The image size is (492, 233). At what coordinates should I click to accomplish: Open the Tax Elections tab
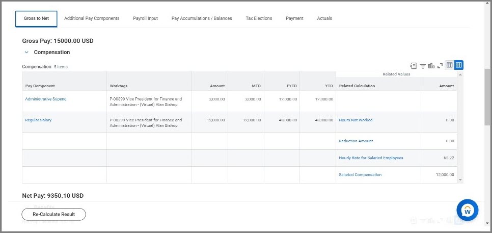click(259, 18)
